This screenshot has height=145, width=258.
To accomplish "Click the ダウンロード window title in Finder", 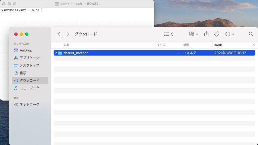I will (x=86, y=34).
